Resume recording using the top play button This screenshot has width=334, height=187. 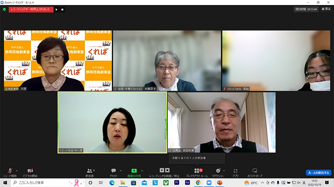56,9
